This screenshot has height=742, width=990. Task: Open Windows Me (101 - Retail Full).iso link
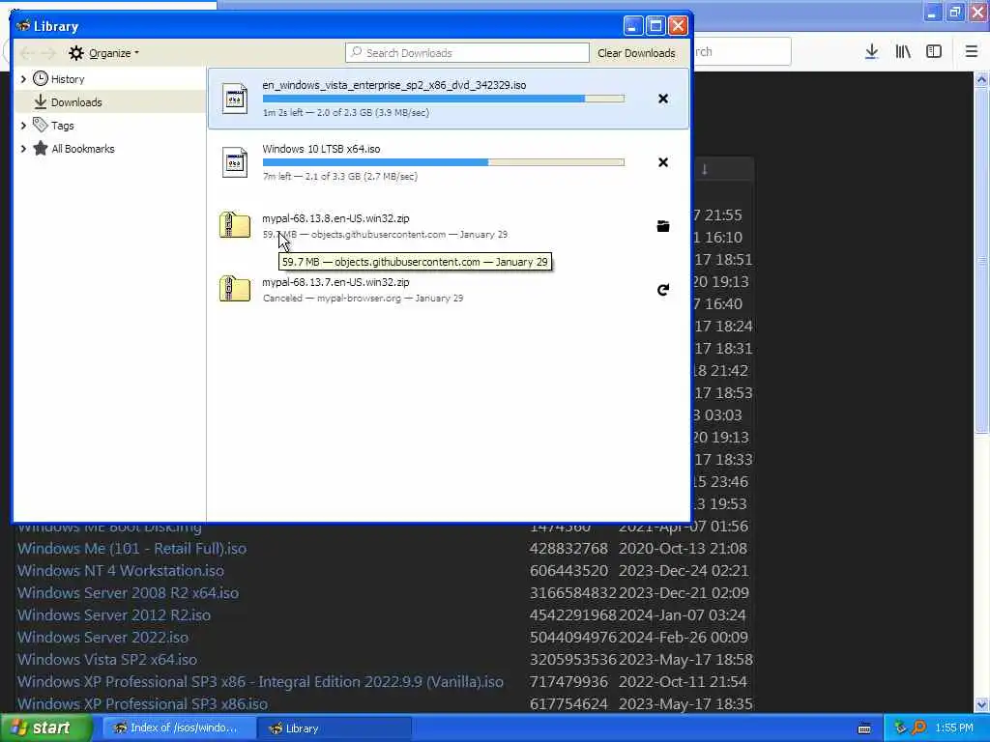click(131, 549)
